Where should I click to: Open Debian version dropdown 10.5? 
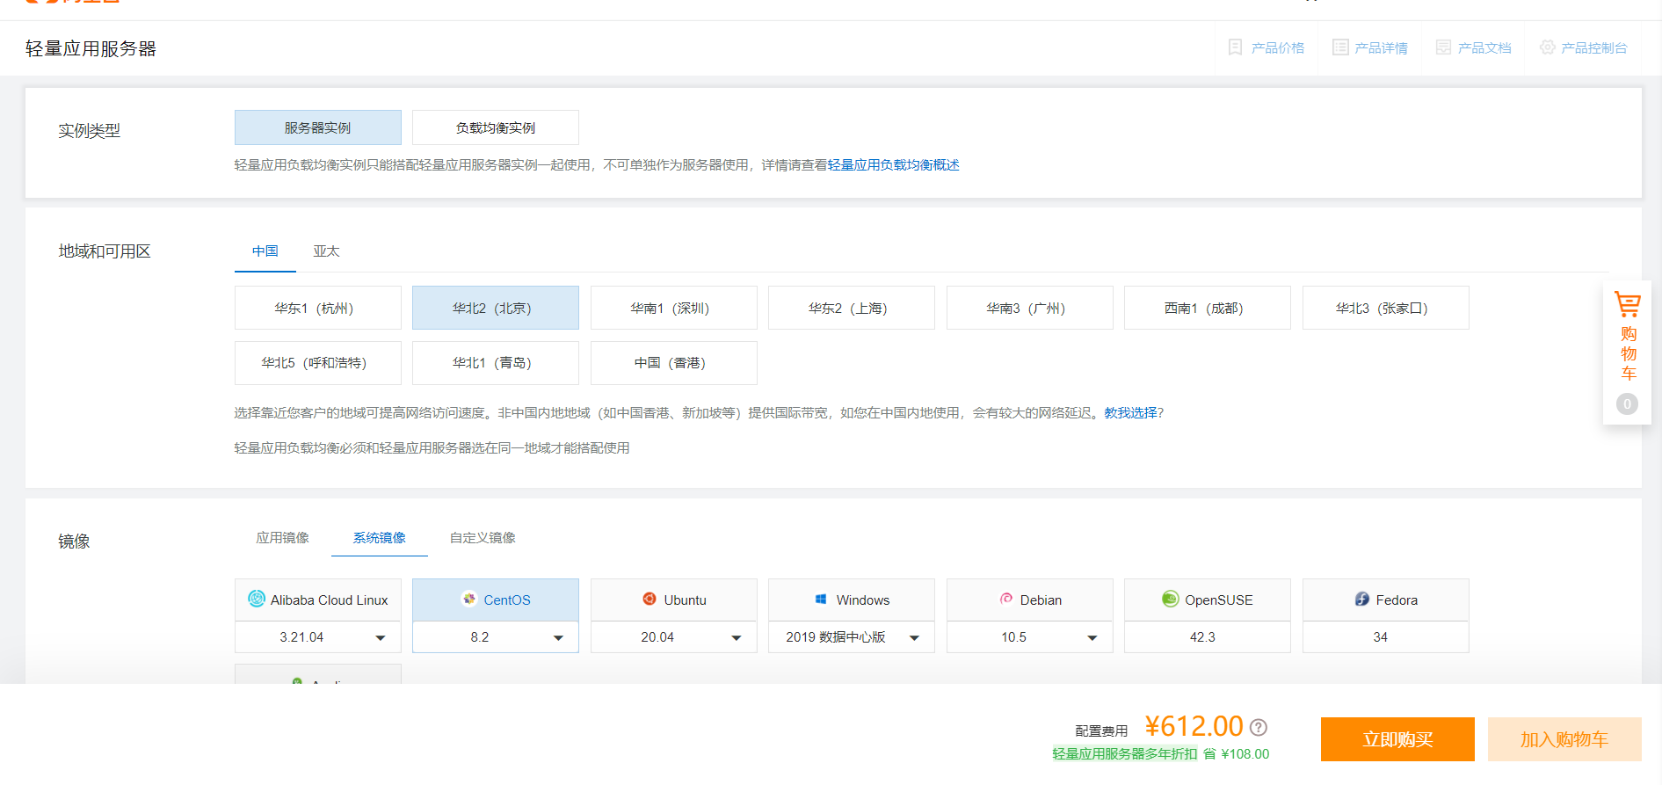click(1030, 637)
